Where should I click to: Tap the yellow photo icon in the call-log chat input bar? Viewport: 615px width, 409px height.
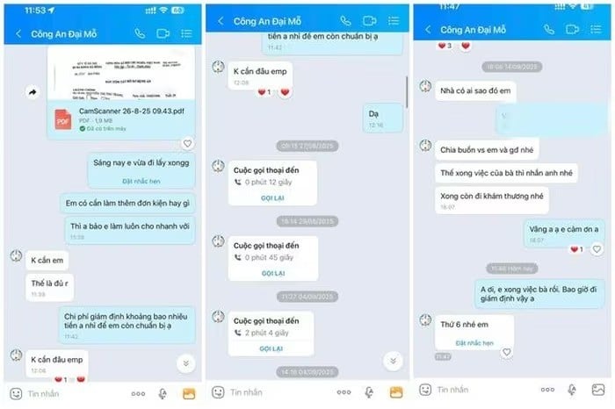point(395,392)
